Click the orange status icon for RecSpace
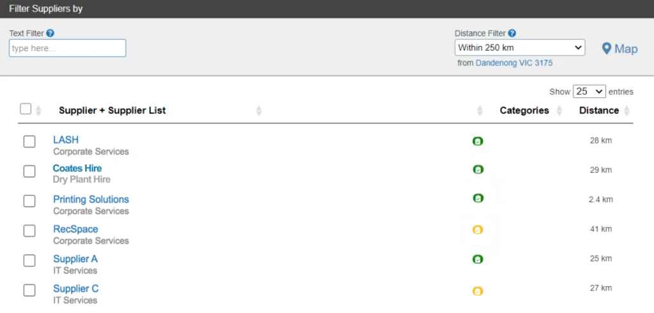The width and height of the screenshot is (654, 313). click(478, 229)
